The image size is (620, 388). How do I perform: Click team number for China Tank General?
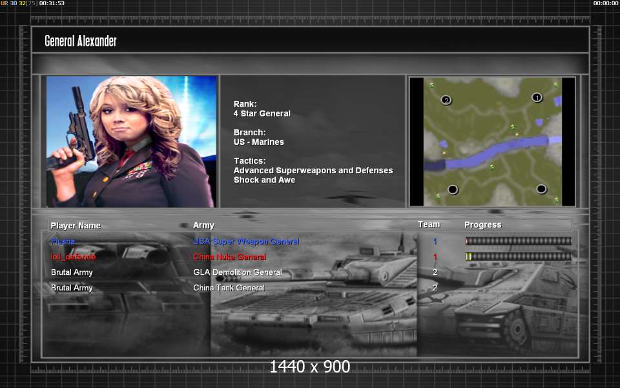[435, 287]
